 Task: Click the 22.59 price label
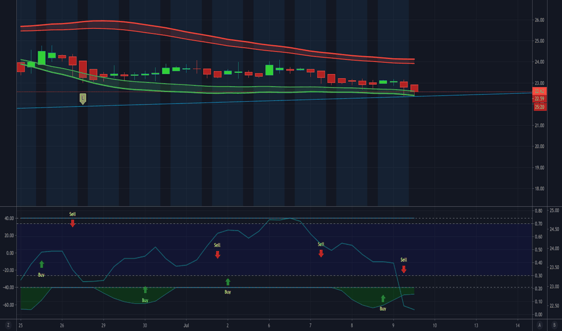(x=540, y=99)
